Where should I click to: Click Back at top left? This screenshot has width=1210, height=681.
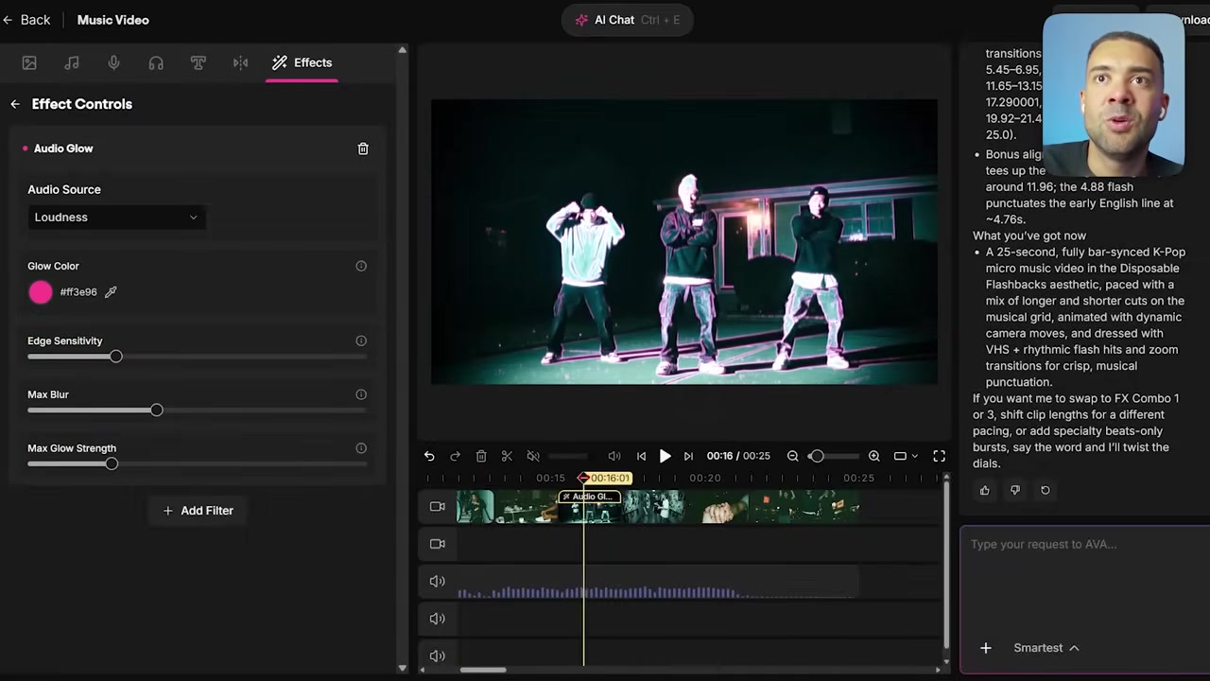coord(26,20)
